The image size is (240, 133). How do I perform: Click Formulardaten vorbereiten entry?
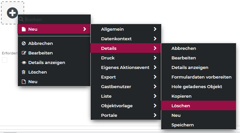201,77
